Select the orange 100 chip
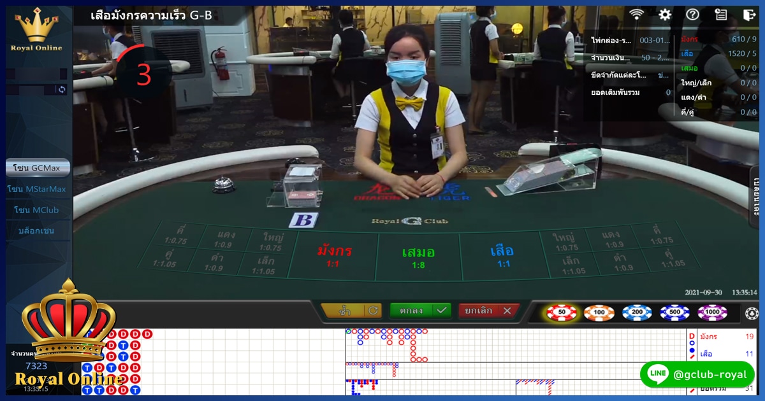This screenshot has width=765, height=401. pos(599,313)
